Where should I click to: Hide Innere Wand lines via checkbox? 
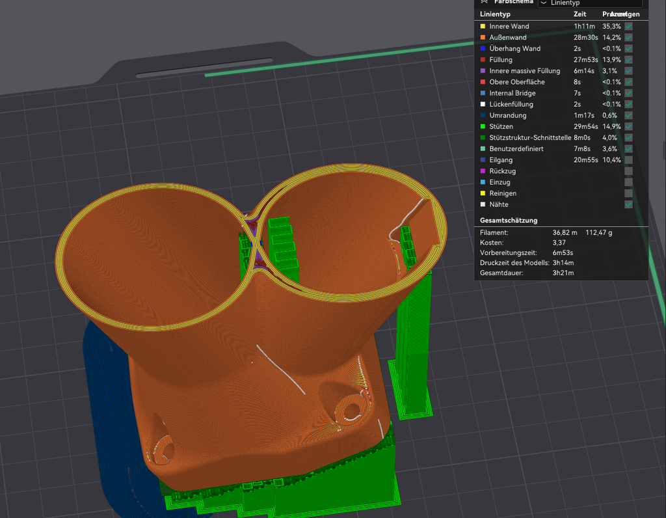point(629,27)
